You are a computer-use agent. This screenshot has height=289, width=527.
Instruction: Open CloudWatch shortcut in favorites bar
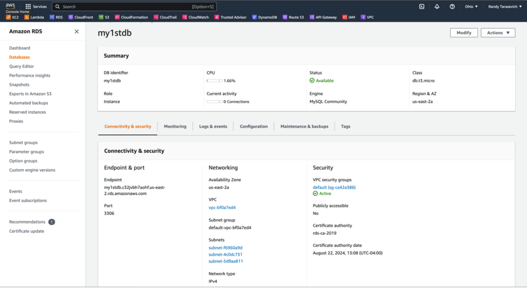point(196,17)
